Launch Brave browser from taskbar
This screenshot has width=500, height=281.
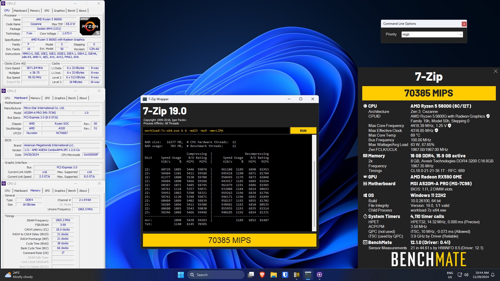tap(262, 275)
